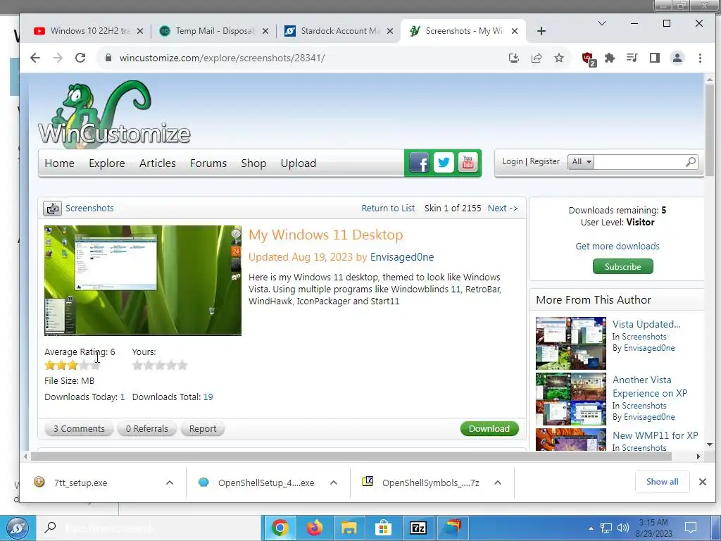Reload the page with the refresh icon
Screen dimensions: 721x541
(x=80, y=58)
